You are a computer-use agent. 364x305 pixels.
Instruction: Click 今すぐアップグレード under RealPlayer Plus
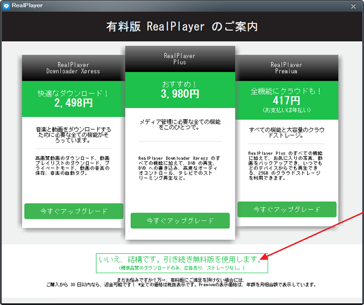[180, 220]
